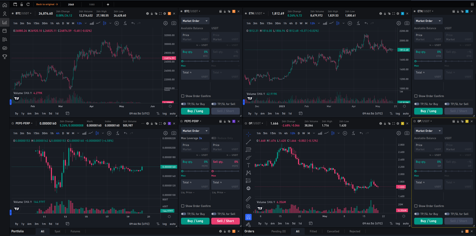Open chart settings gear on BTC/USDT chart

click(165, 23)
